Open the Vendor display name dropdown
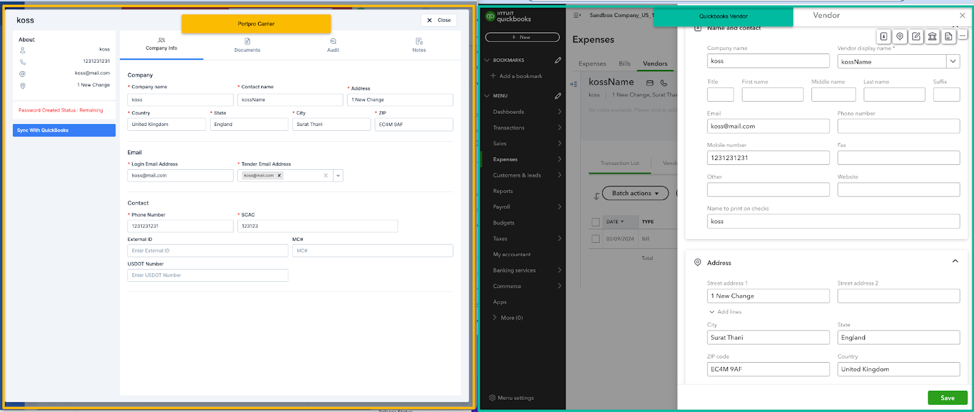 953,61
